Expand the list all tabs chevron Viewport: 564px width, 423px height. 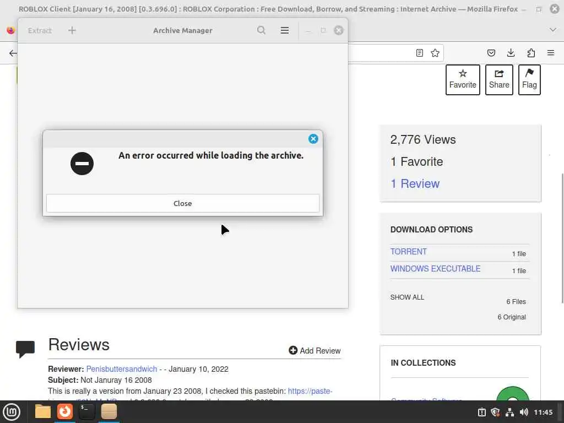coord(553,30)
